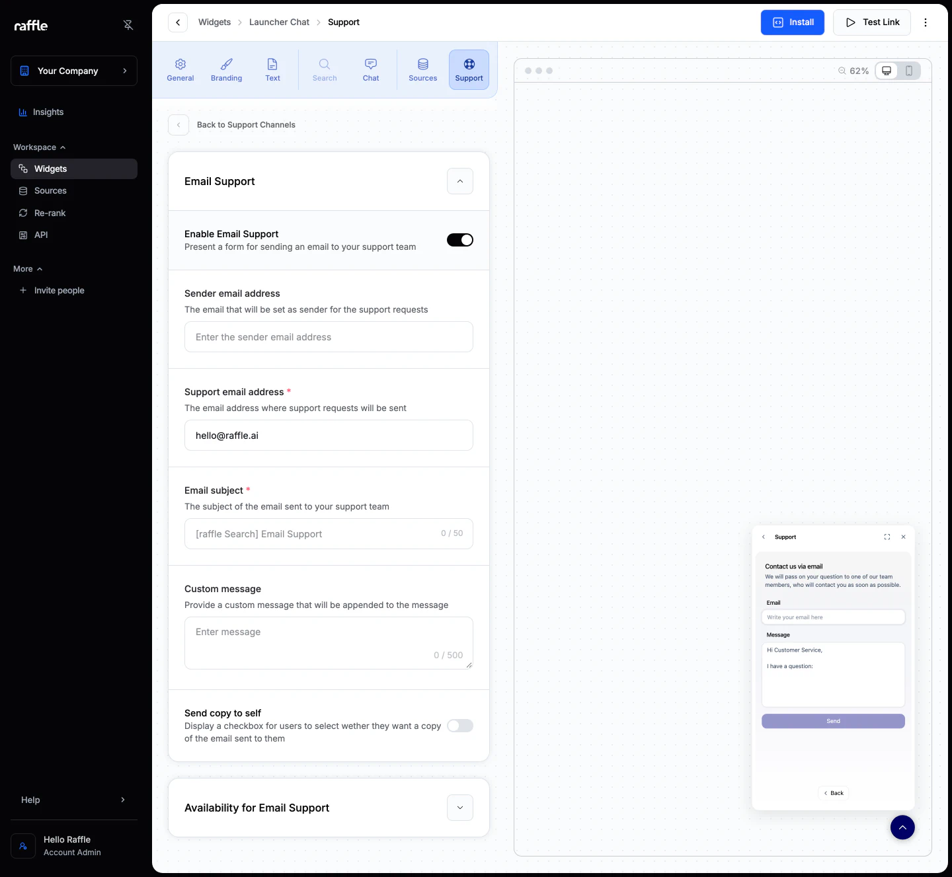952x877 pixels.
Task: Enable the Send copy to self toggle
Action: pos(460,726)
